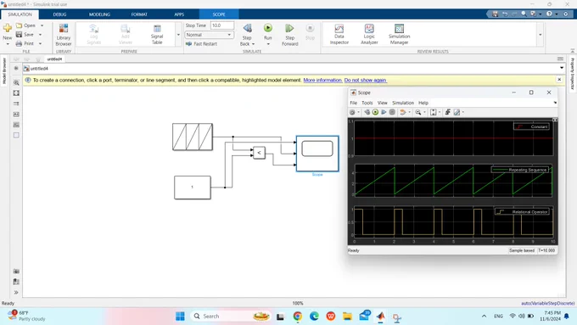Toggle the Model Browser side panel
This screenshot has height=325, width=577.
(4, 70)
